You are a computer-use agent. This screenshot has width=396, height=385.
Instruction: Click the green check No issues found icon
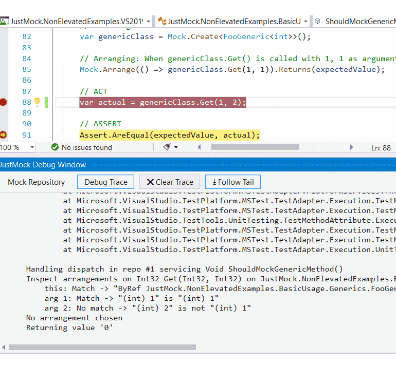click(55, 147)
